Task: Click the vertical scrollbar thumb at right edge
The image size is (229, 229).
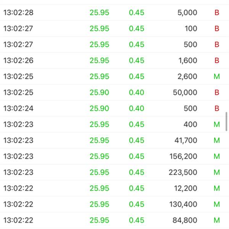Action: pos(226,121)
